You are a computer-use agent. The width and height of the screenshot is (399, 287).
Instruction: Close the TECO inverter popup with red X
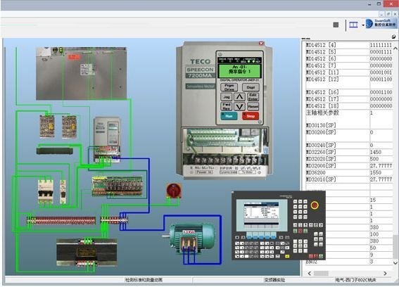click(x=261, y=43)
